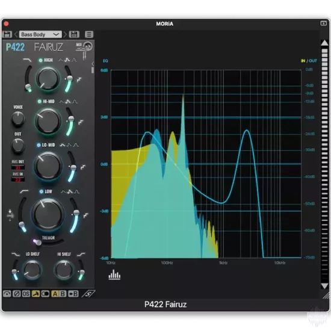Click the scroll-down triangle below the meter
The height and width of the screenshot is (331, 331).
[324, 286]
